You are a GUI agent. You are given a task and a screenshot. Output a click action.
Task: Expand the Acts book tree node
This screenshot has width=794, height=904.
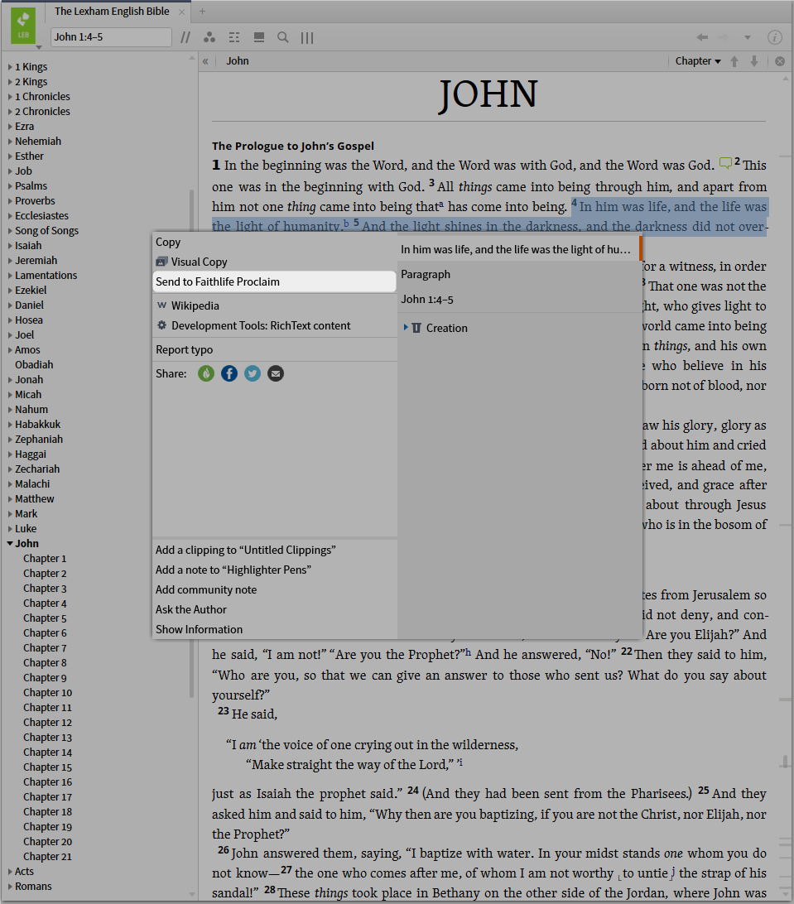(x=10, y=872)
